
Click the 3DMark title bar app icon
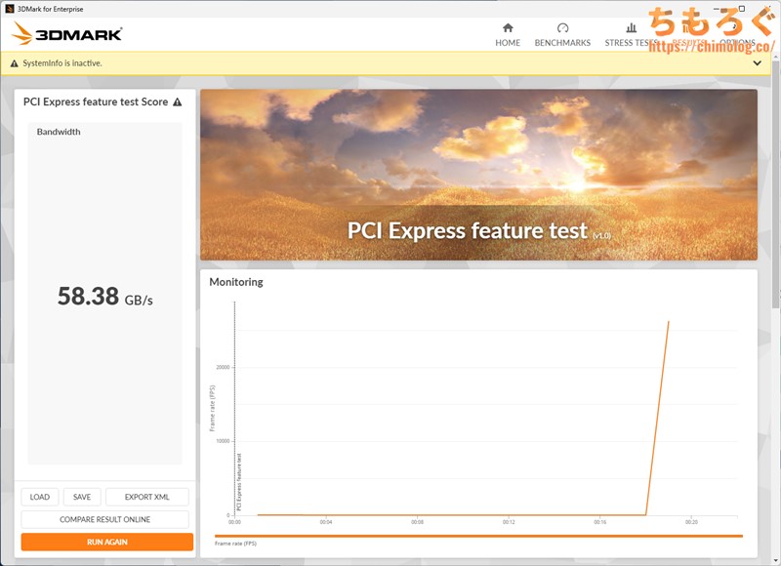(9, 9)
